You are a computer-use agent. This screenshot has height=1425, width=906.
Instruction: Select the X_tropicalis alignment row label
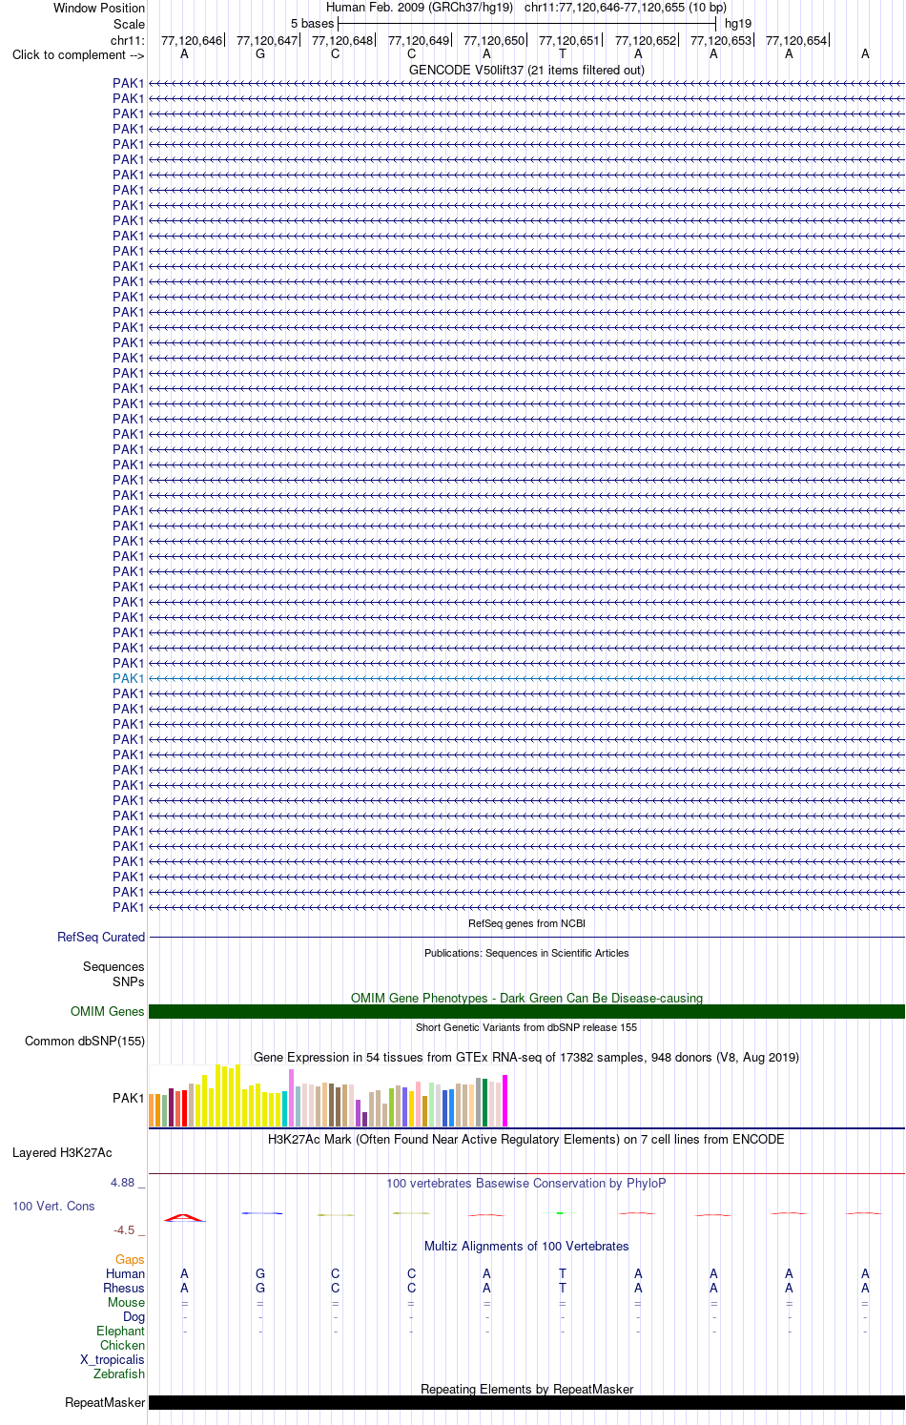(113, 1359)
